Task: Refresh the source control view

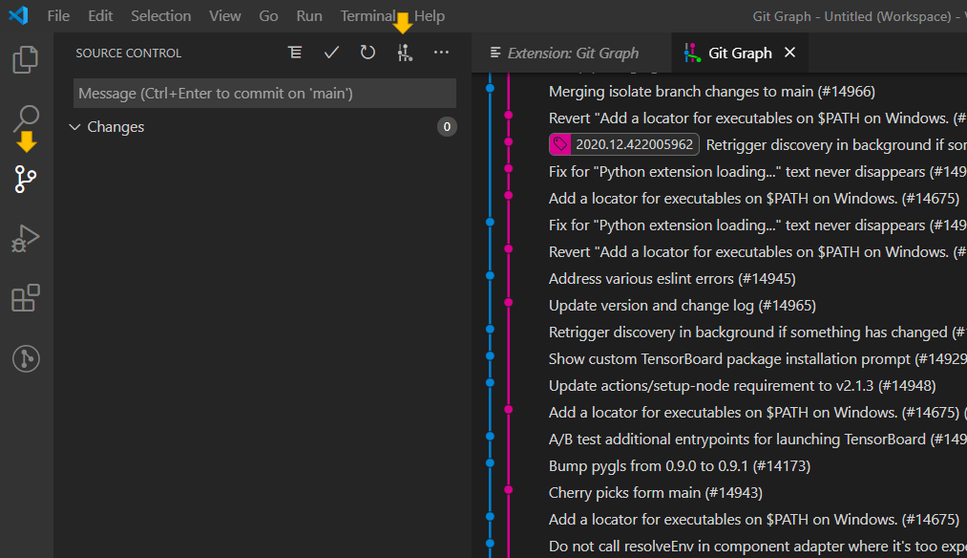Action: (x=368, y=53)
